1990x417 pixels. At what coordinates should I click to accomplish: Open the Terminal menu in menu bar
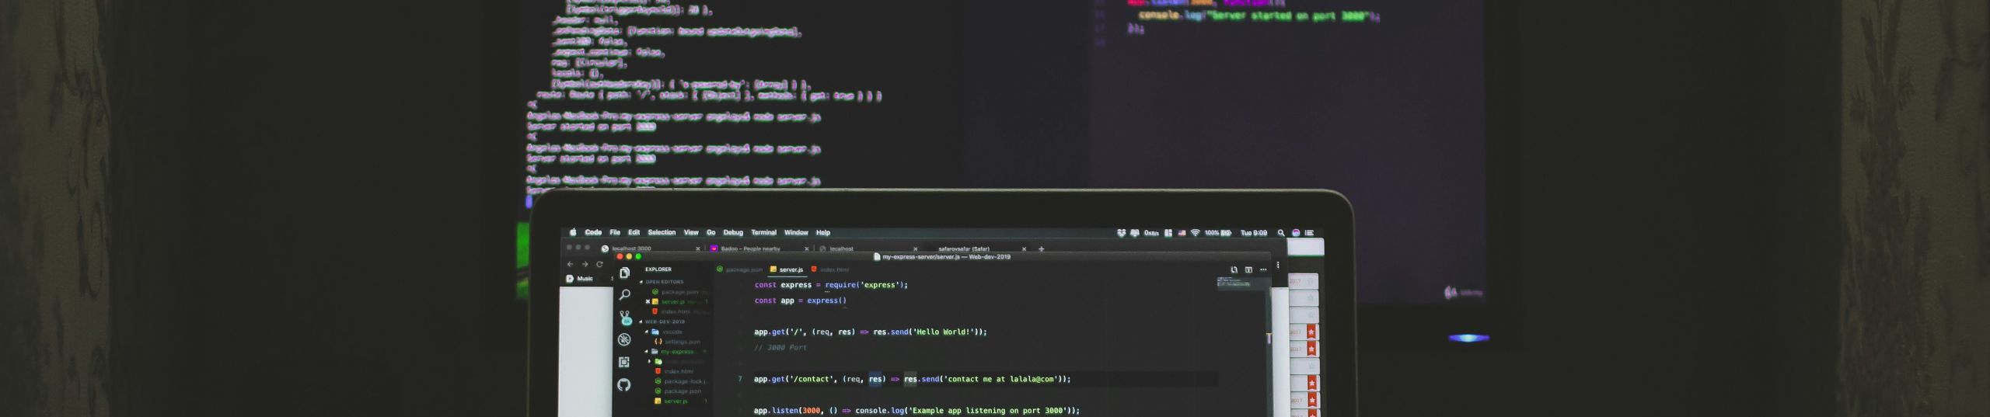(763, 233)
